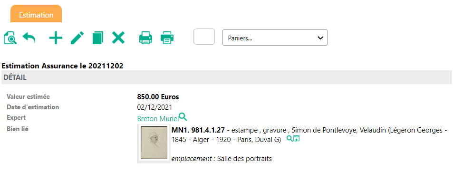Click the chevron arrow of Paniers combo box

[x=320, y=38]
